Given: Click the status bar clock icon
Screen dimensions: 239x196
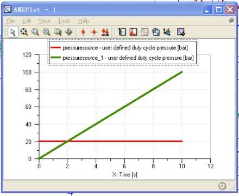Looking at the screenshot, I should 222,186.
